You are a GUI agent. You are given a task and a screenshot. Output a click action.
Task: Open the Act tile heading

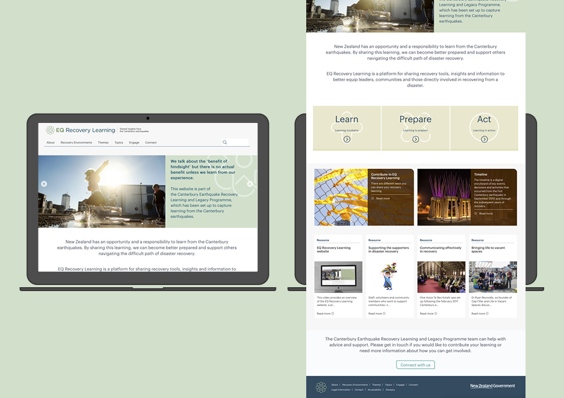[484, 119]
